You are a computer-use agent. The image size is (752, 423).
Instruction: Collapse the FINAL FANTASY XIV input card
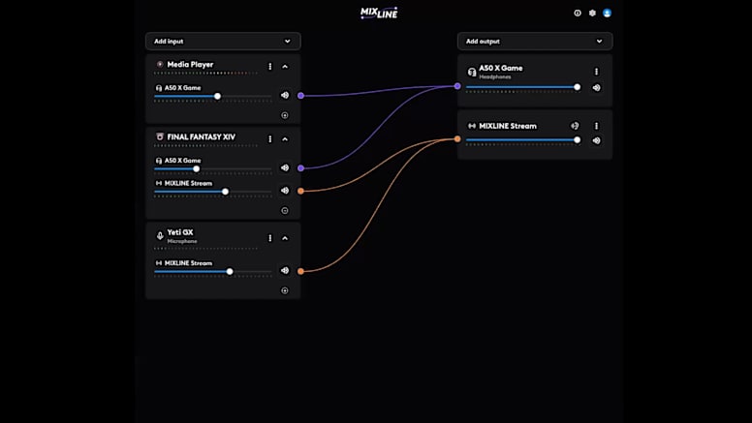[285, 139]
